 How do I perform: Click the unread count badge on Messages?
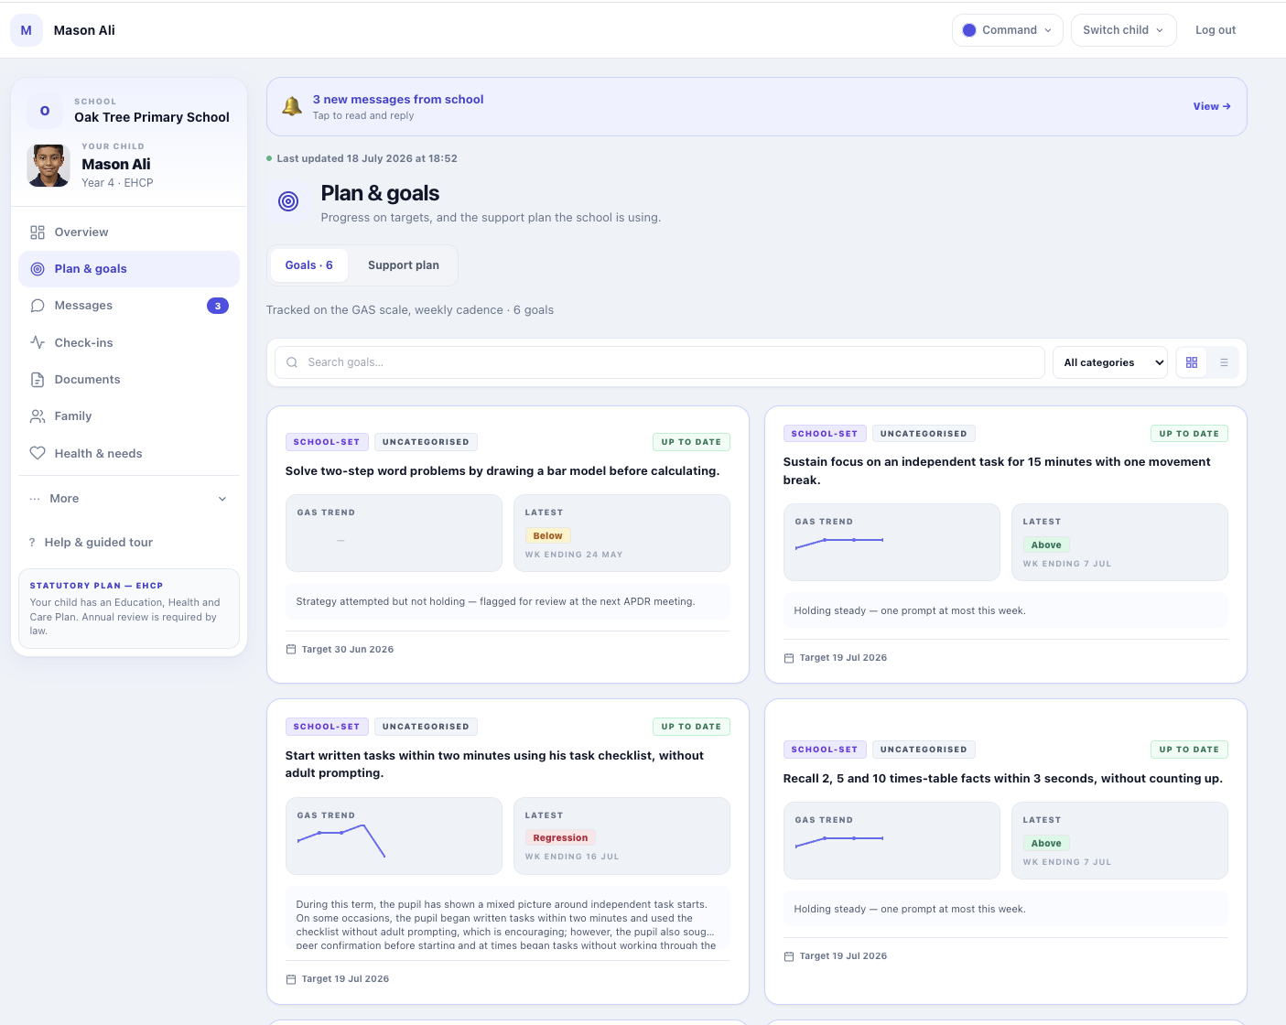click(218, 306)
